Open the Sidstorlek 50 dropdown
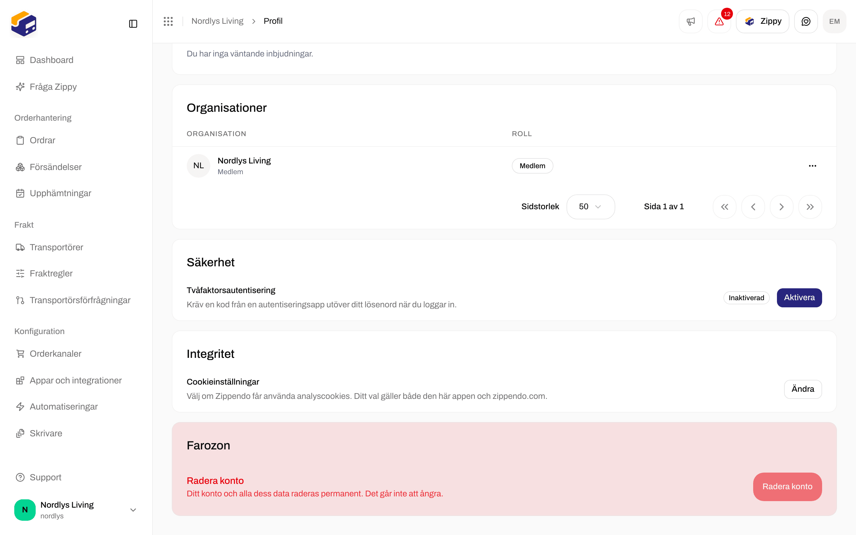This screenshot has height=535, width=856. (590, 207)
